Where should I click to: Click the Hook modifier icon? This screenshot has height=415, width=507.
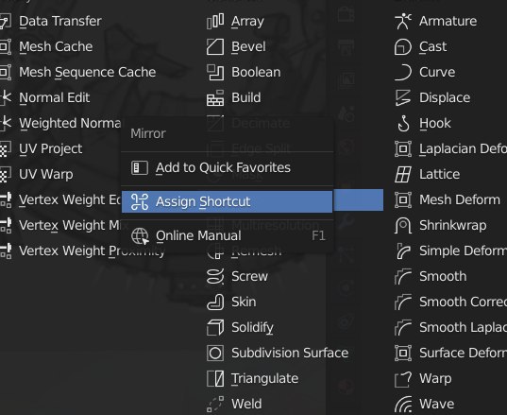coord(403,123)
